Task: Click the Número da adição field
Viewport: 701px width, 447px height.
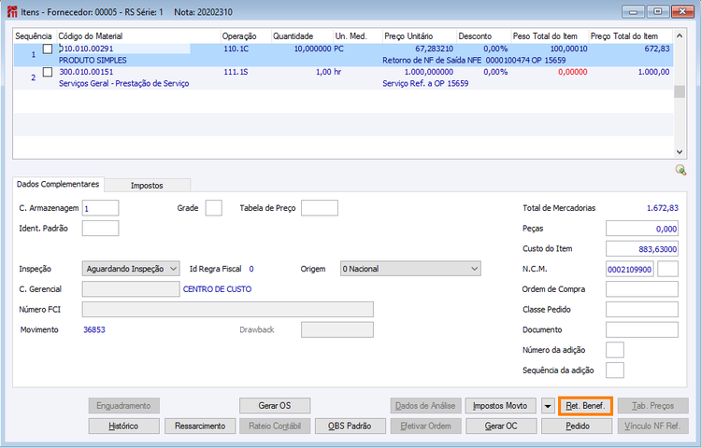Action: (615, 350)
